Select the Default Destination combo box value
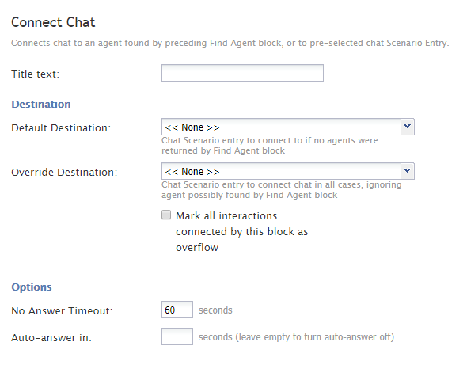Screen dimensions: 467x365 click(x=281, y=127)
